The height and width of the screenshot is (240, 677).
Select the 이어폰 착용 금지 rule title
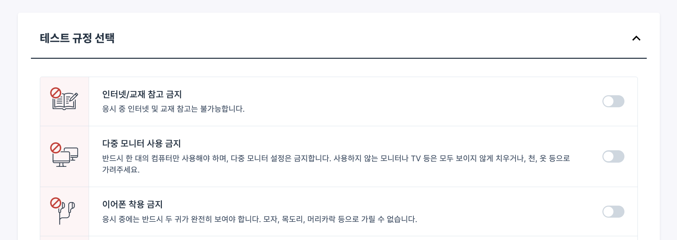[132, 204]
